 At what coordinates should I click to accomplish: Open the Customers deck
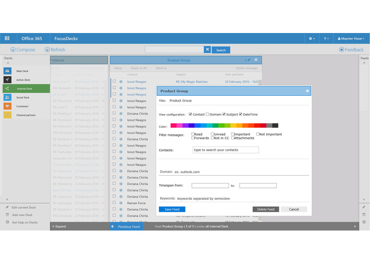pos(26,106)
